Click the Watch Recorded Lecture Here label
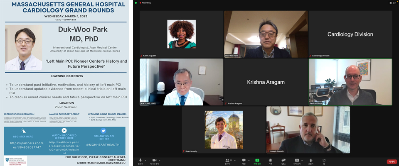399x166 pixels. point(64,137)
